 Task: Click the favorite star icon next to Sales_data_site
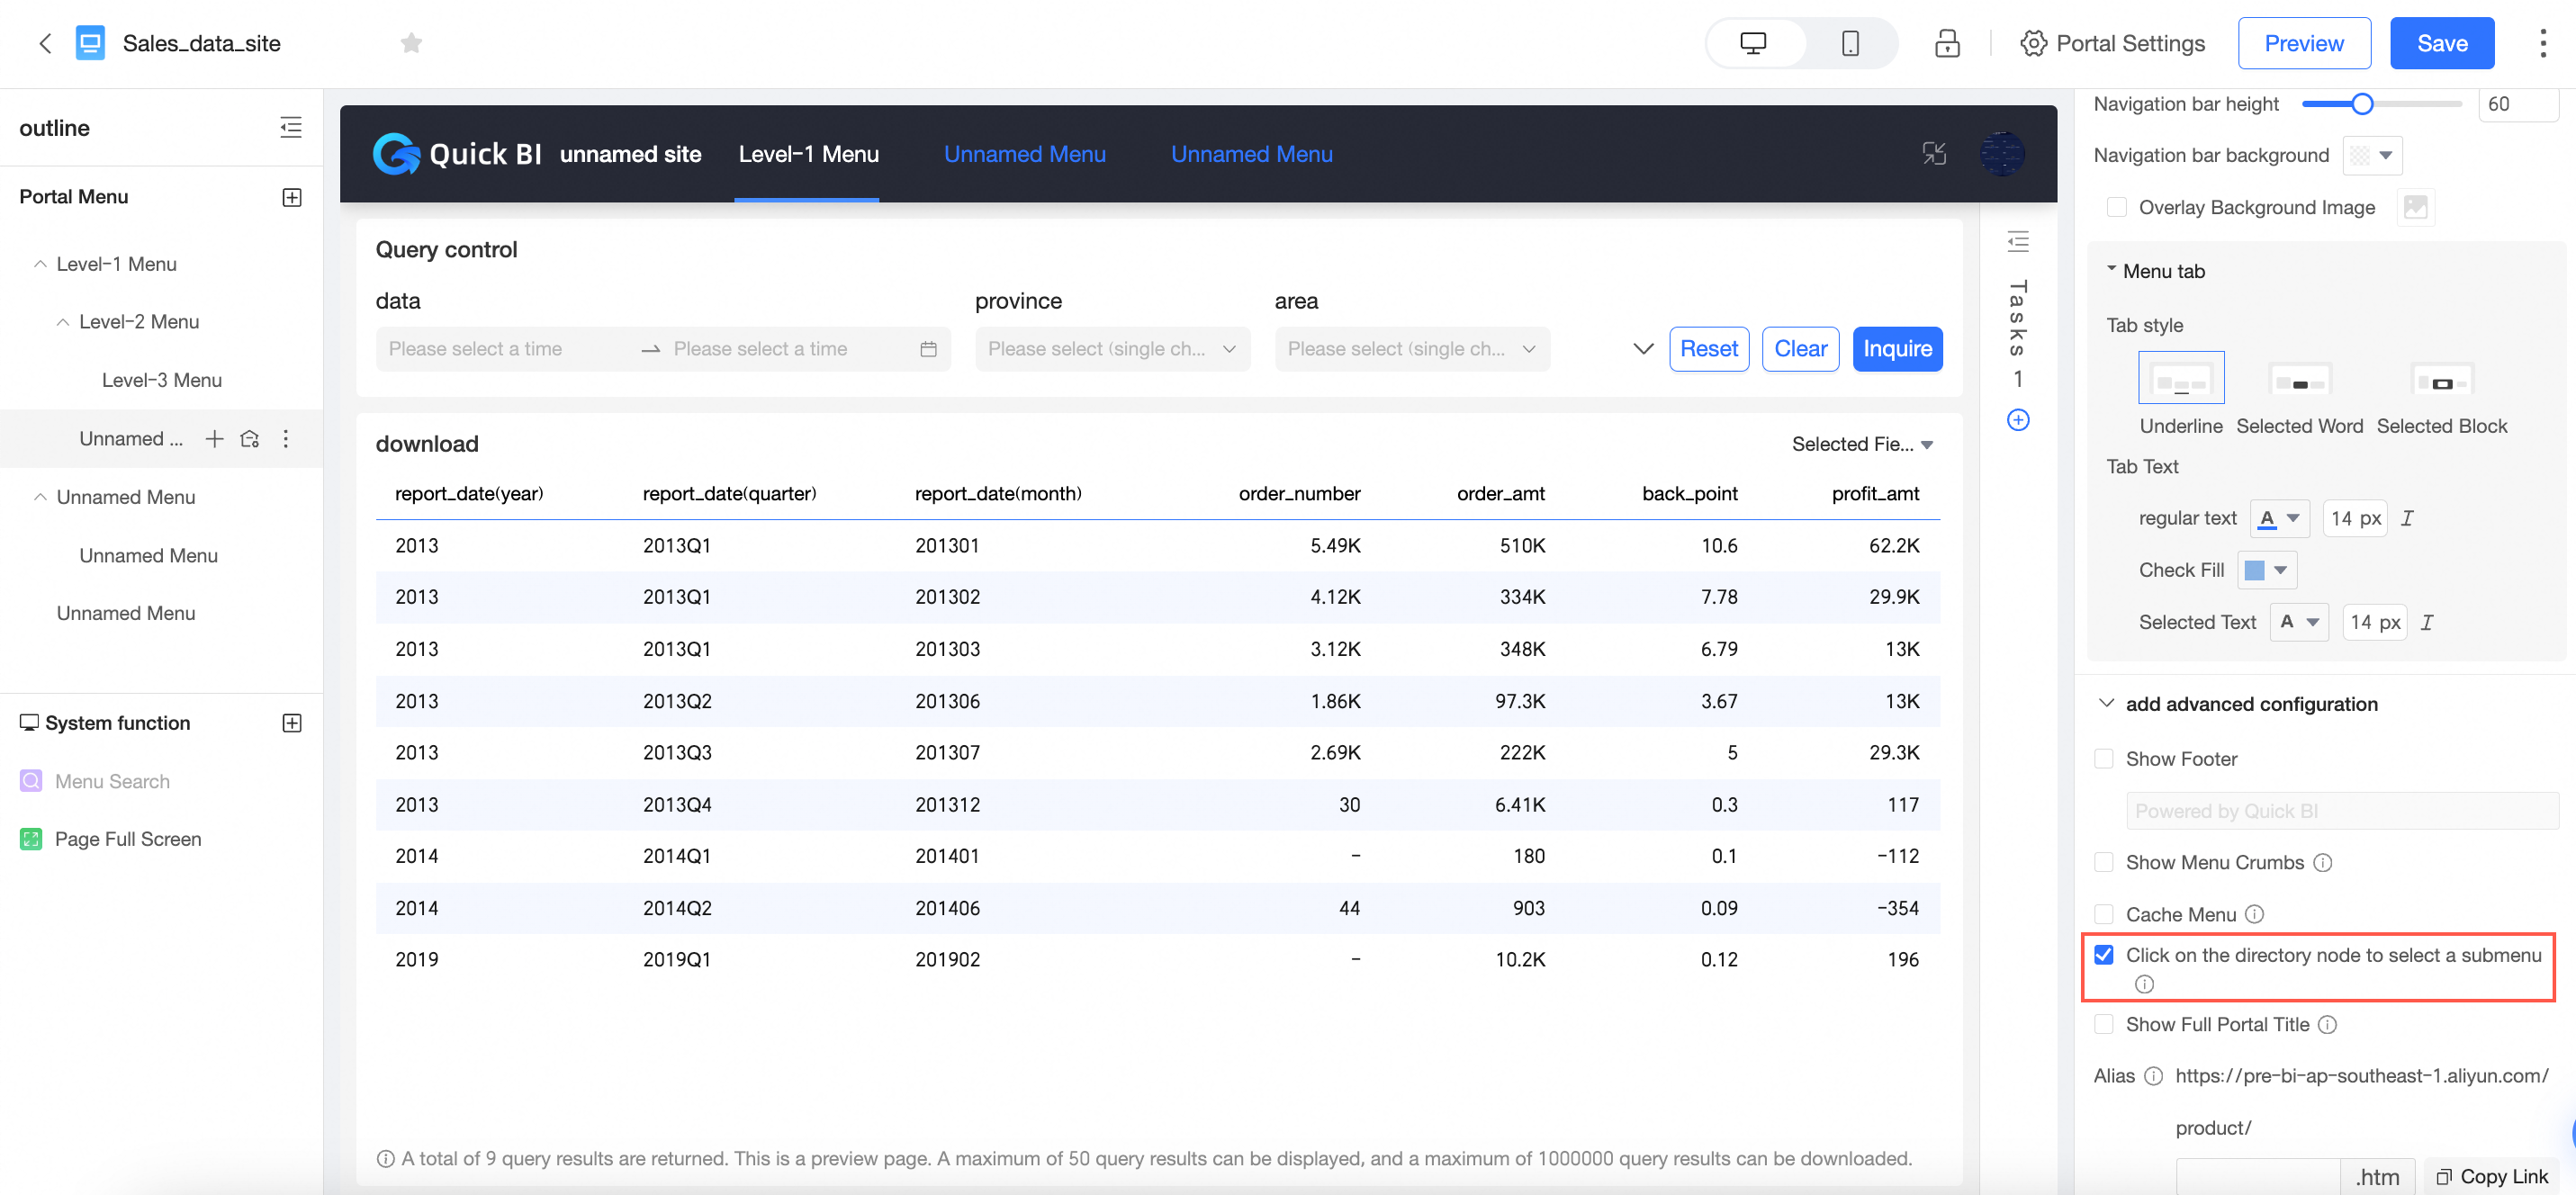pos(411,43)
